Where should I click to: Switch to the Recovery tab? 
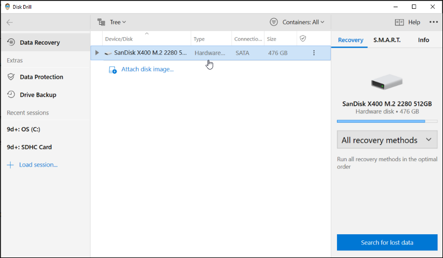[x=350, y=40]
